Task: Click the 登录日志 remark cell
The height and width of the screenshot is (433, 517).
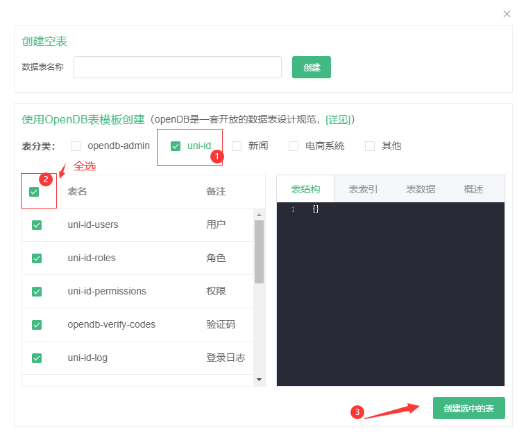Action: [226, 357]
